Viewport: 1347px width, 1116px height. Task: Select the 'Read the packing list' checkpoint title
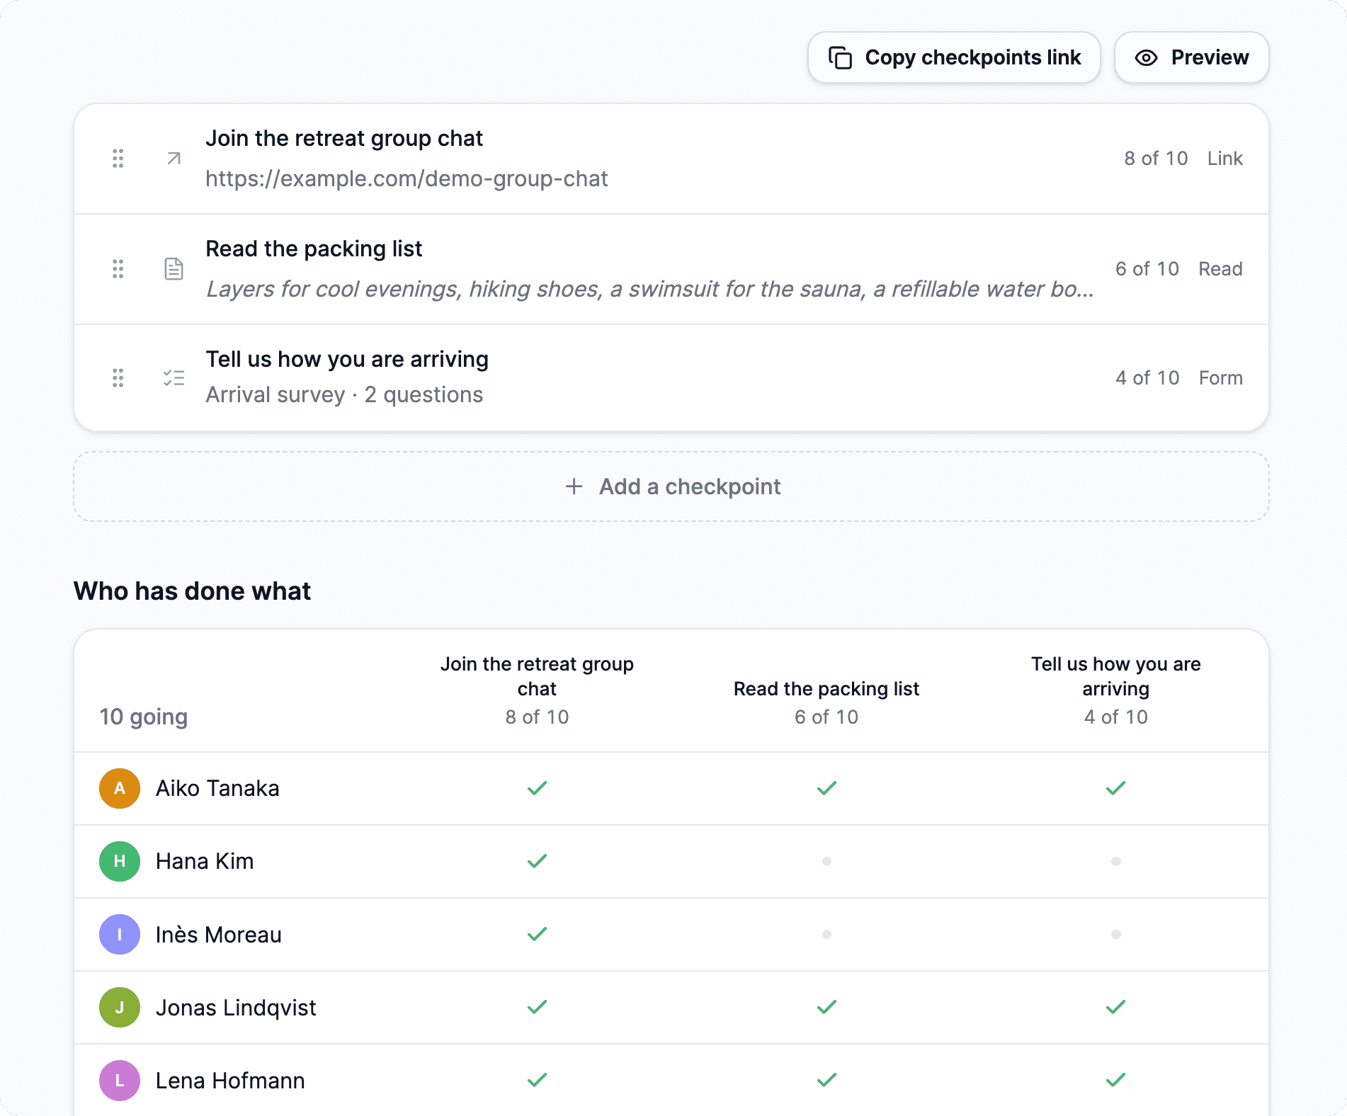click(314, 249)
